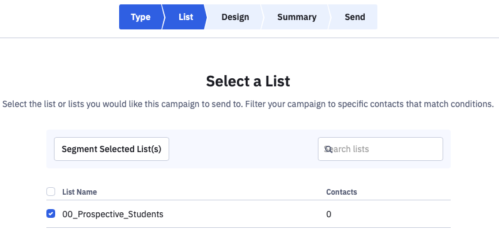Click Segment Selected List(s) button
The width and height of the screenshot is (499, 231).
pyautogui.click(x=112, y=149)
